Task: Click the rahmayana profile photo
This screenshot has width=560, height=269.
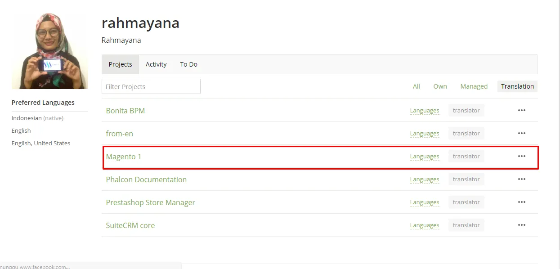Action: 49,51
